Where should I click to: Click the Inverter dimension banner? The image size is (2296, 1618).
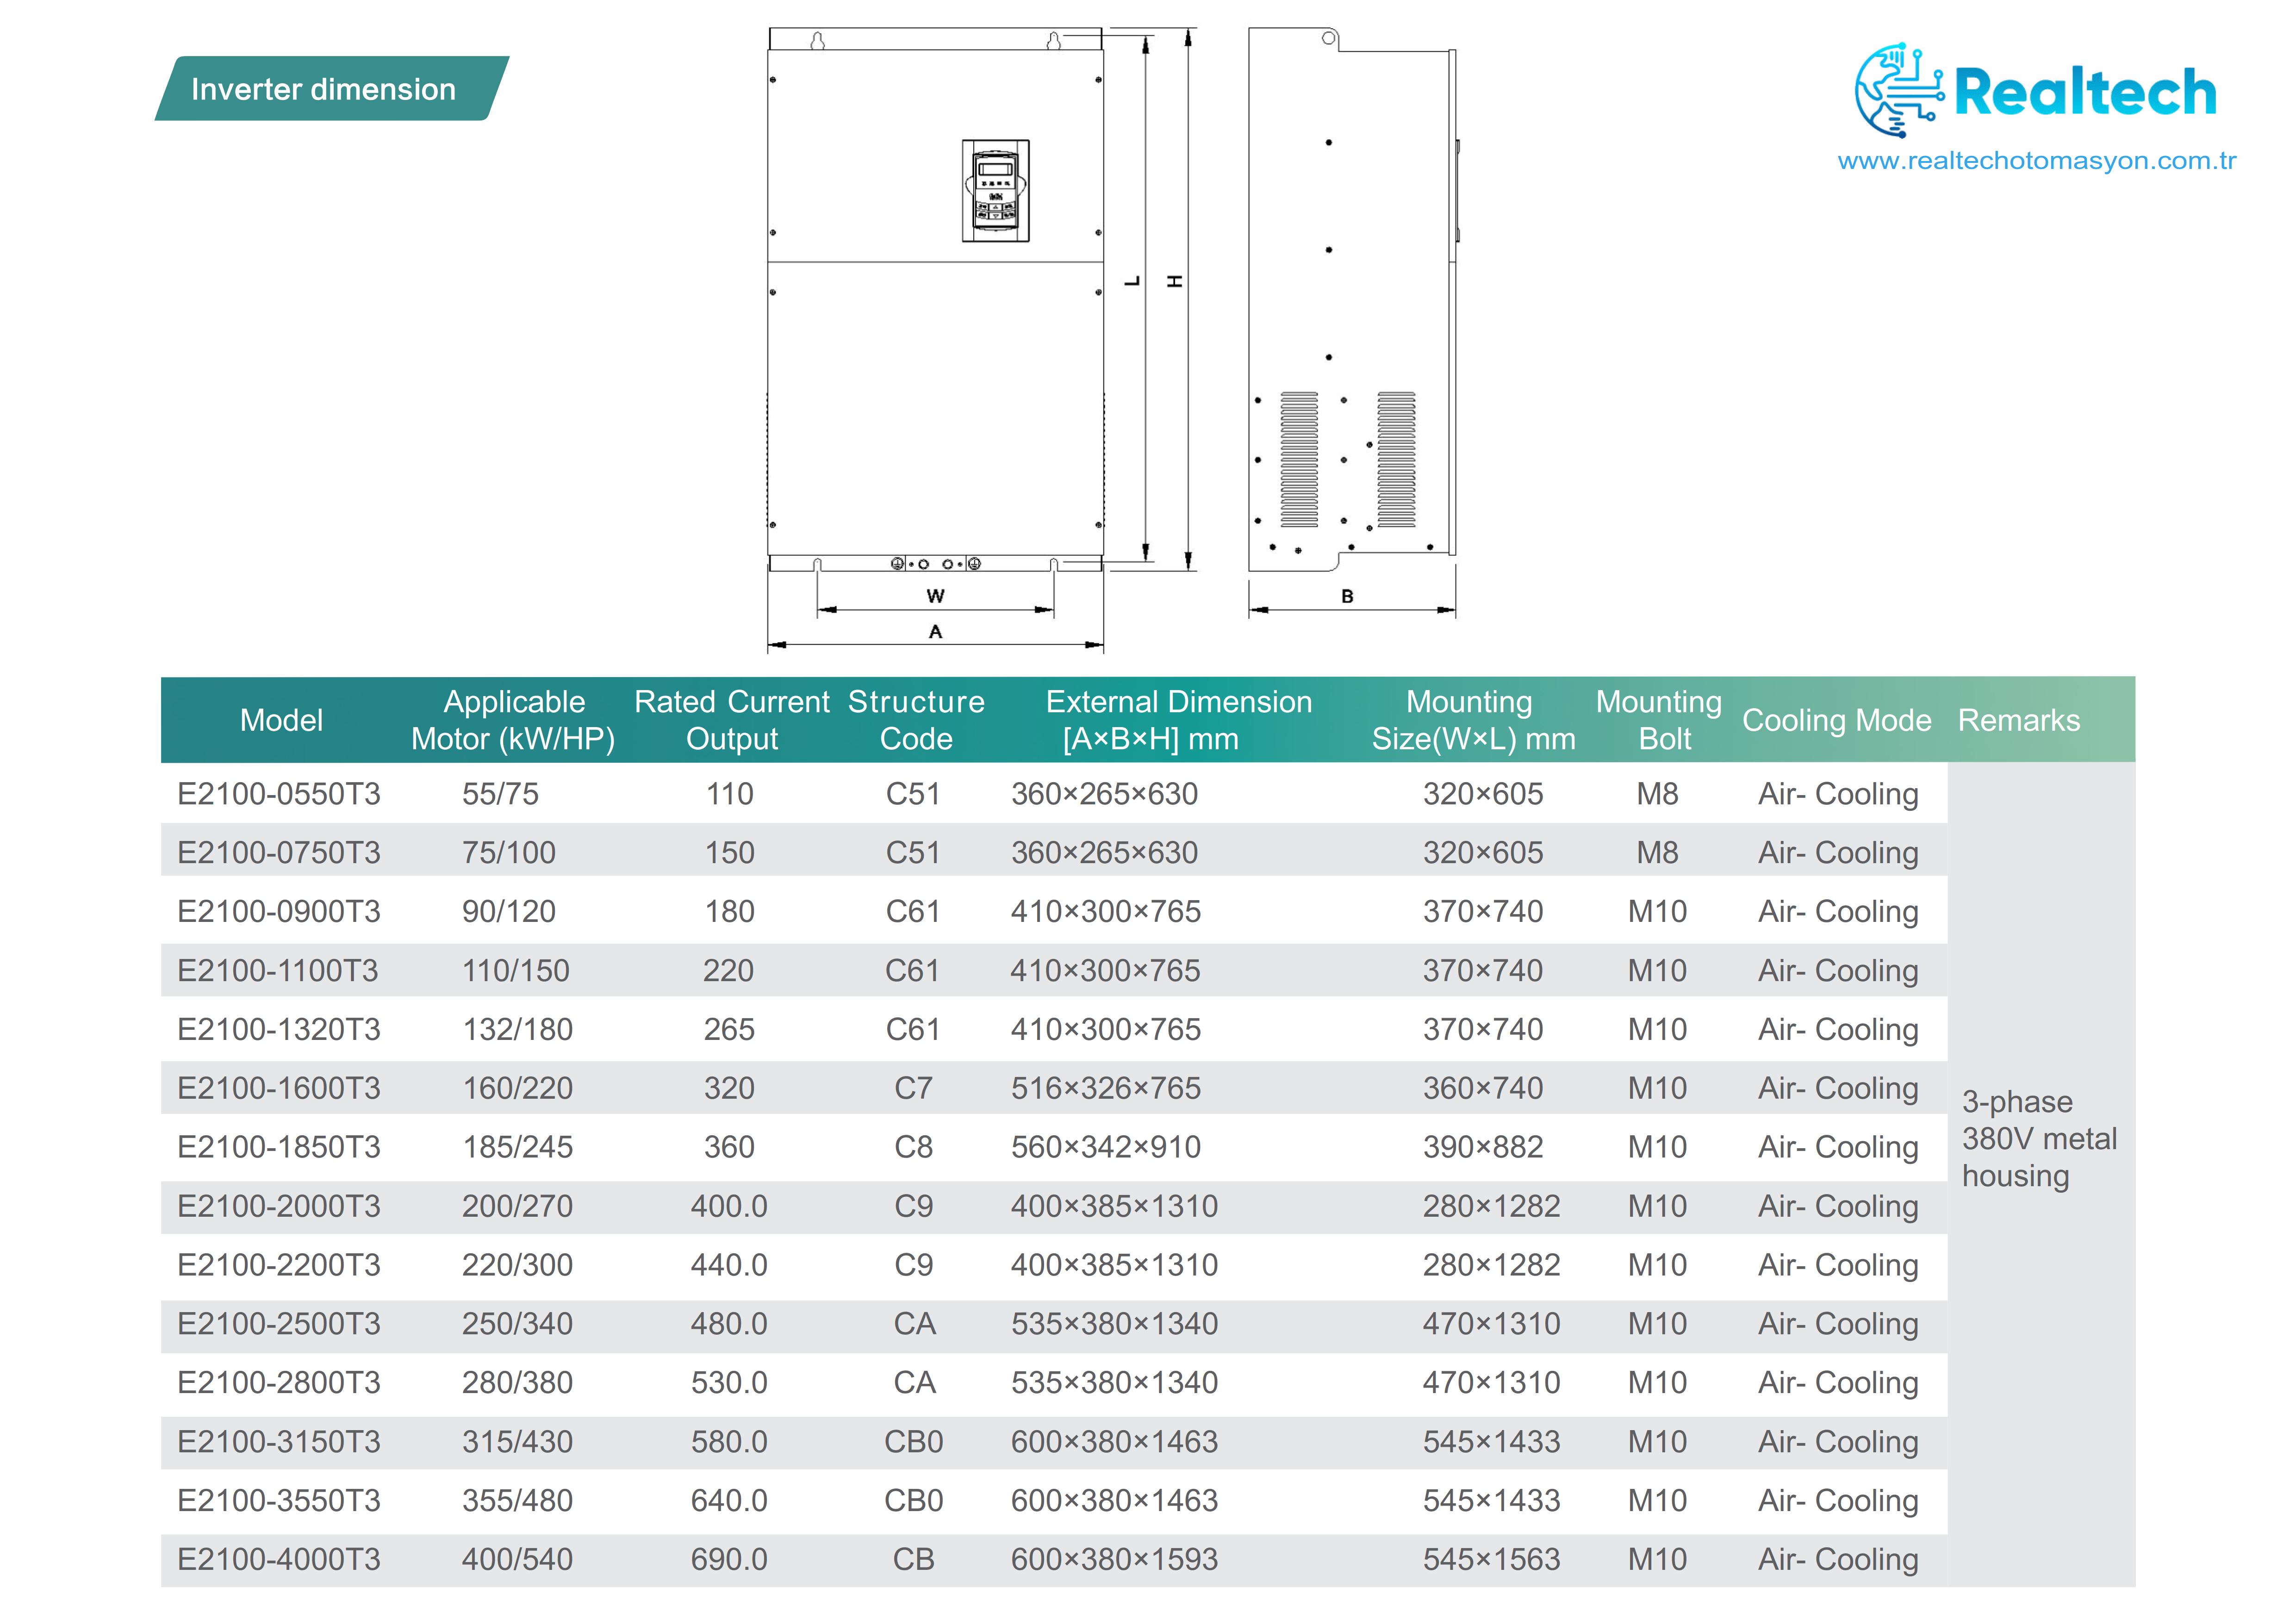tap(331, 89)
